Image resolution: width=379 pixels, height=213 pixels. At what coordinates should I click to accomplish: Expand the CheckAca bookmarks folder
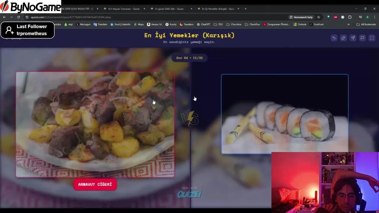tap(234, 24)
